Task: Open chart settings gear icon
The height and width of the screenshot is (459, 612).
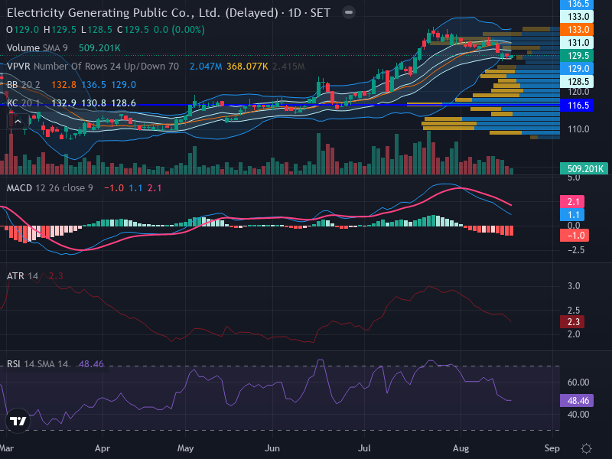Action: coord(586,448)
